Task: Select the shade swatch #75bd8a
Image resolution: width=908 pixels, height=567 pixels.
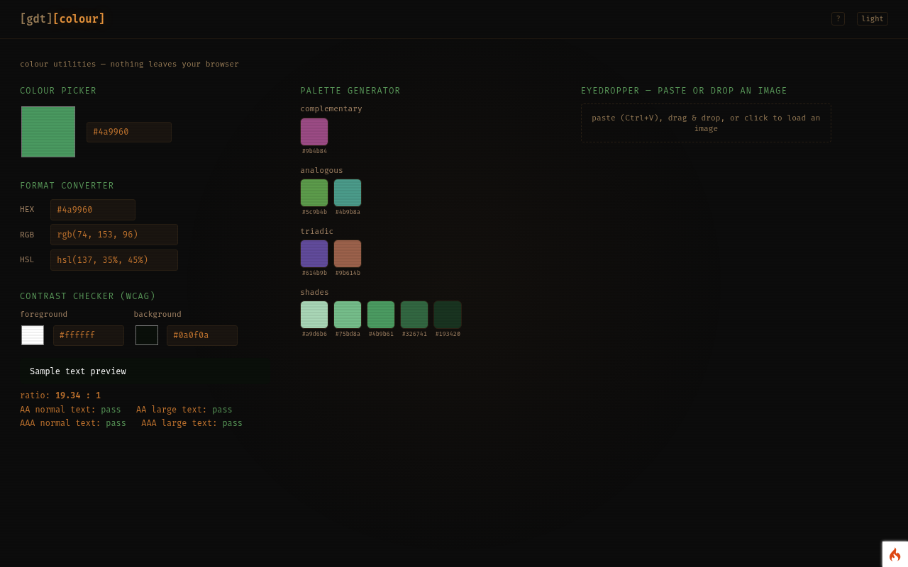Action: click(348, 315)
